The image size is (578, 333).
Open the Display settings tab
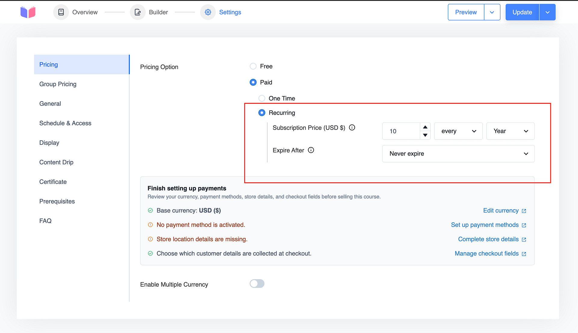(82, 143)
